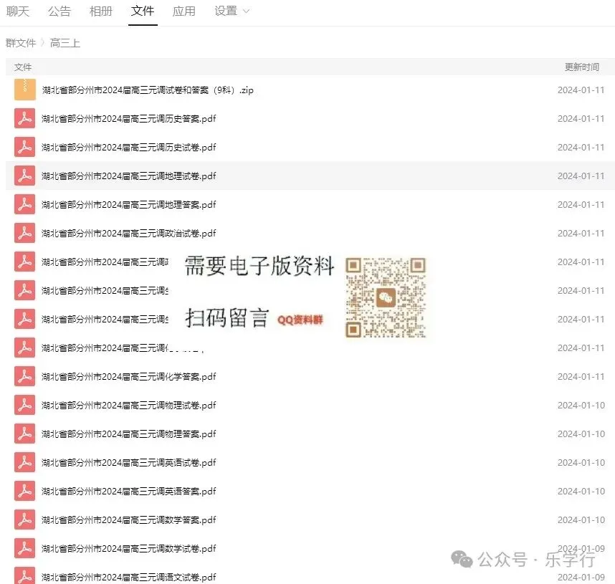Open file name 湖北省部分州市2024届高三元调数学答案.pdf
This screenshot has width=615, height=584.
(128, 520)
